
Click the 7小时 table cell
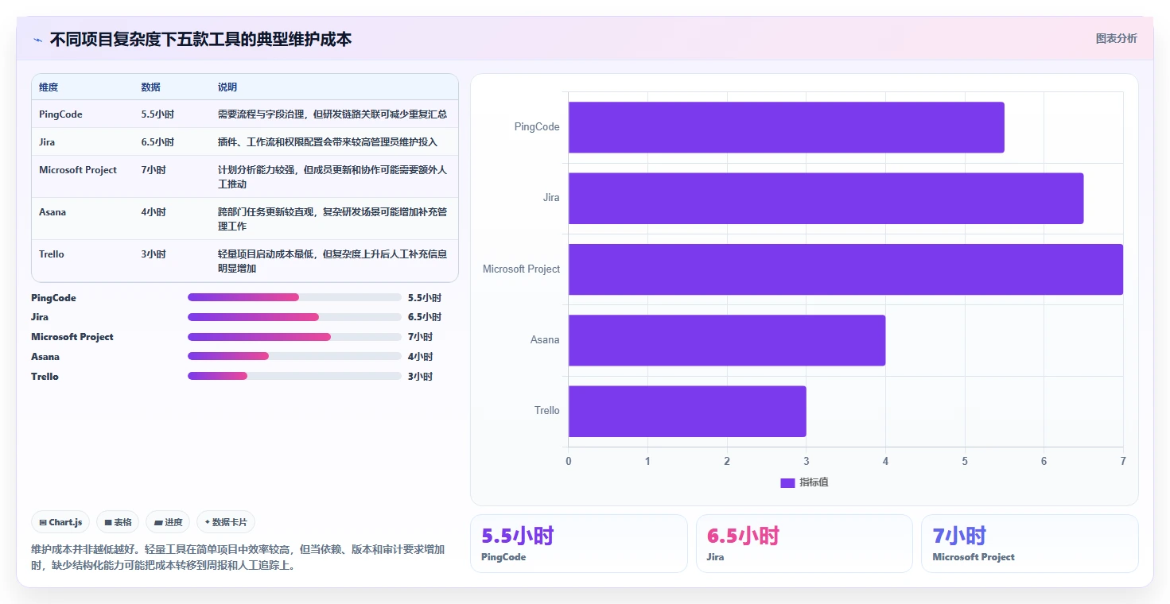tap(154, 170)
